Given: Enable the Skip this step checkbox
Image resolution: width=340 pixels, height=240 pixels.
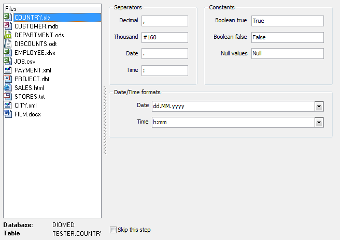Looking at the screenshot, I should tap(114, 230).
